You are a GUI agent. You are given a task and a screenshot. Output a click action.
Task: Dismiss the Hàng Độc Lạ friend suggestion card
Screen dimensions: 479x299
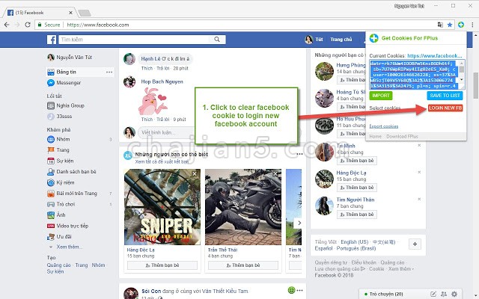[194, 174]
